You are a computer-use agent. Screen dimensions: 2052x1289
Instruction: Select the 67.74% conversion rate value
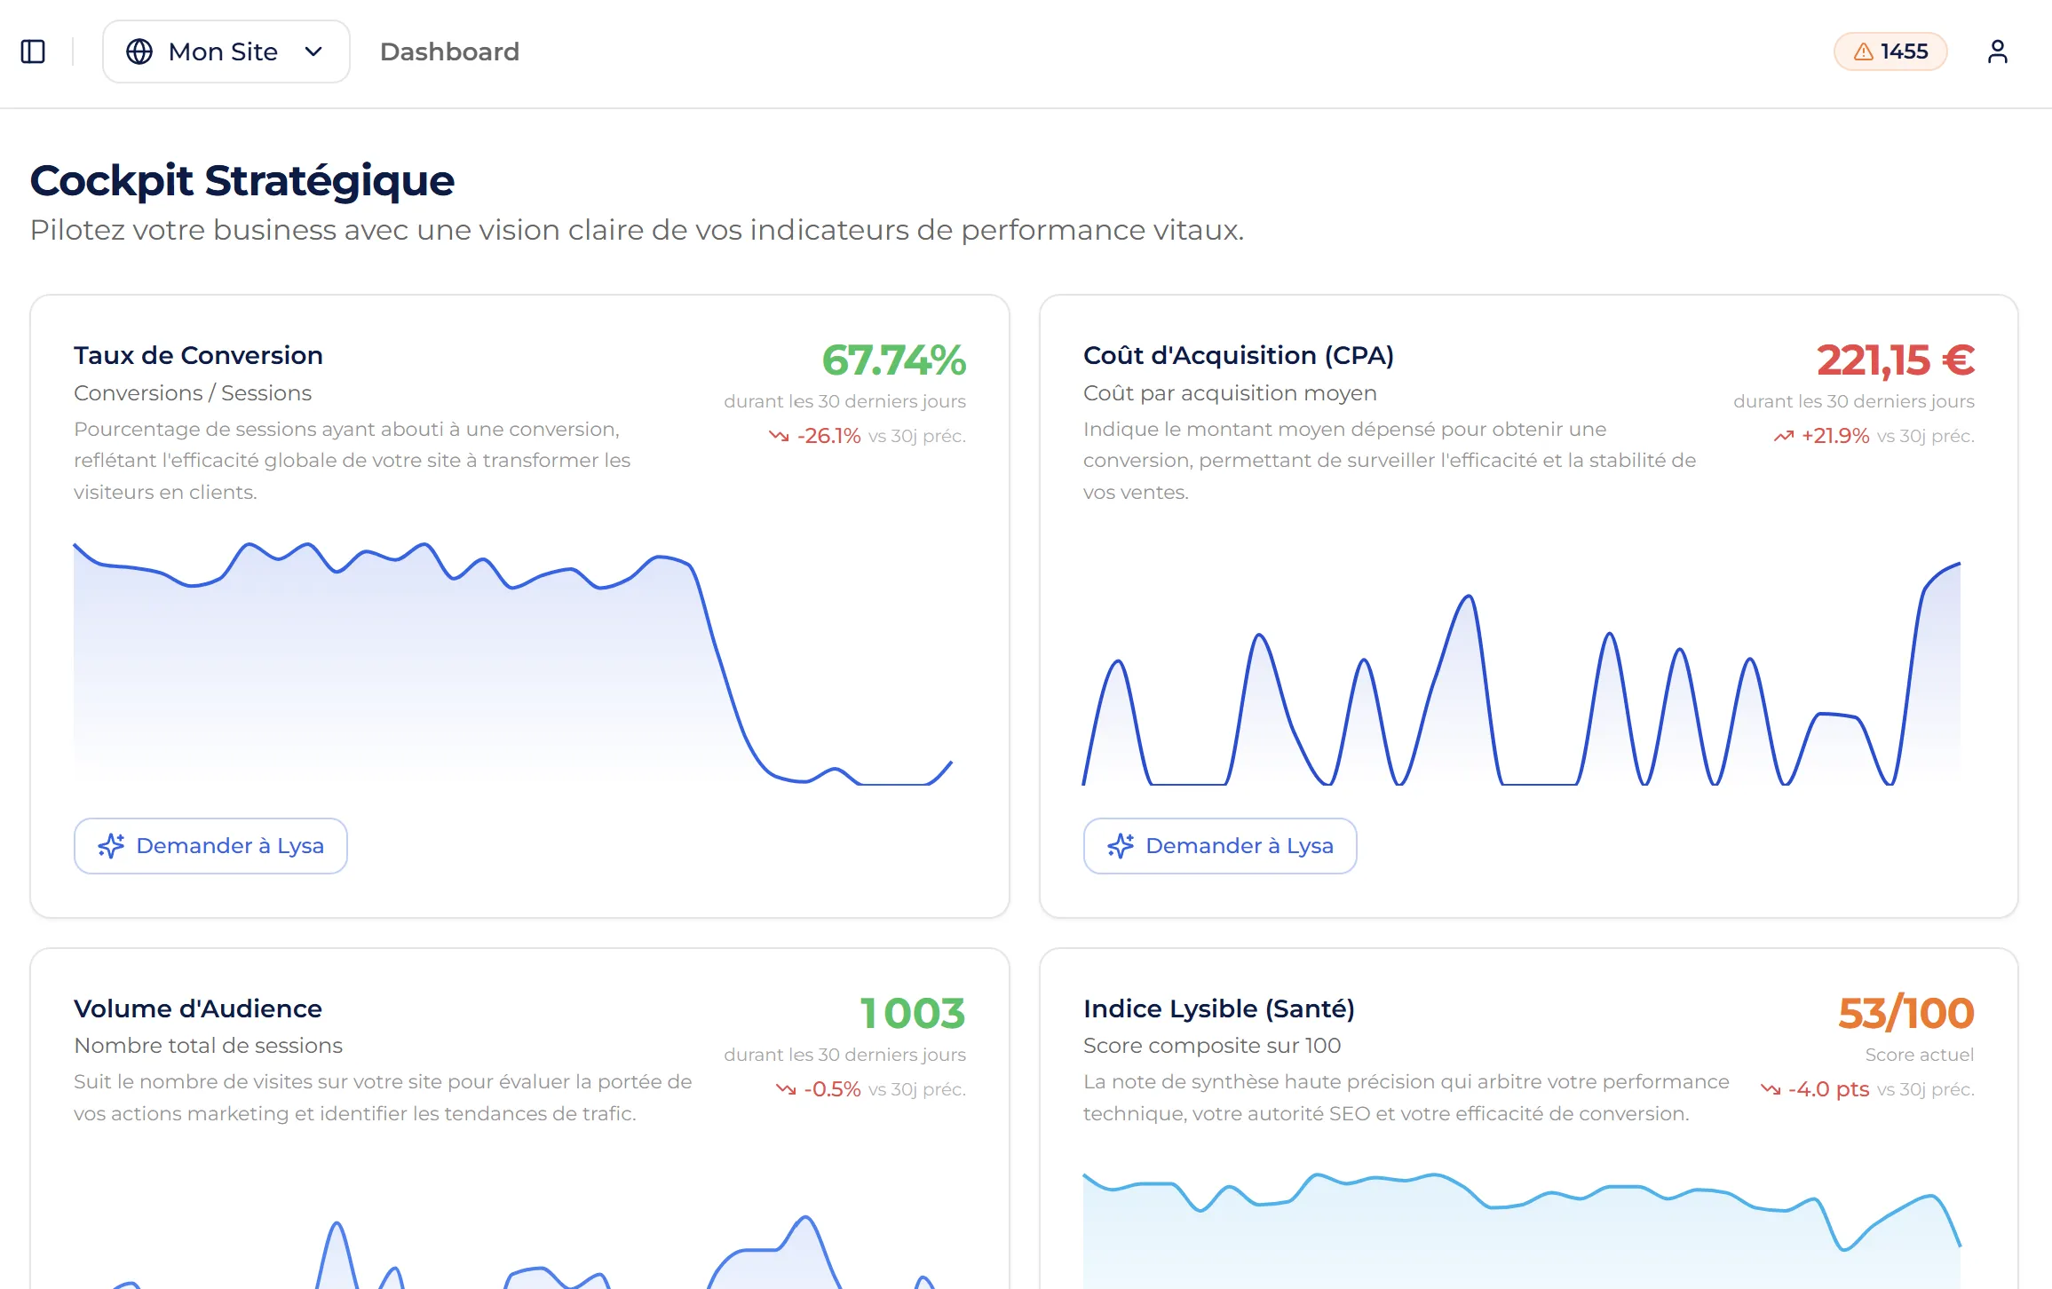click(x=894, y=360)
